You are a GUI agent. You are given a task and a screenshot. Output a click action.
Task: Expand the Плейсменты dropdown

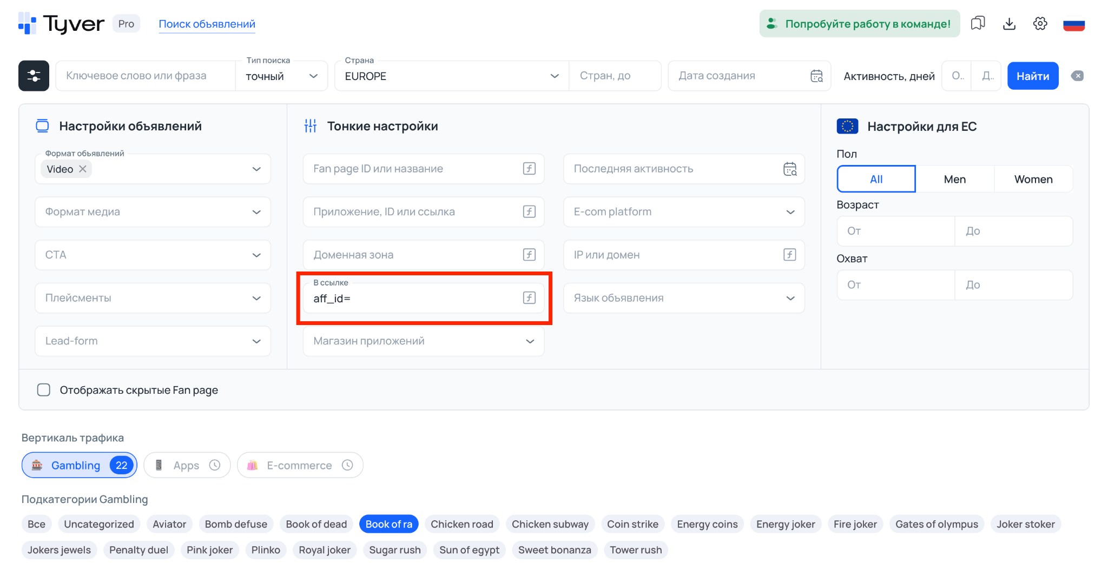point(153,298)
